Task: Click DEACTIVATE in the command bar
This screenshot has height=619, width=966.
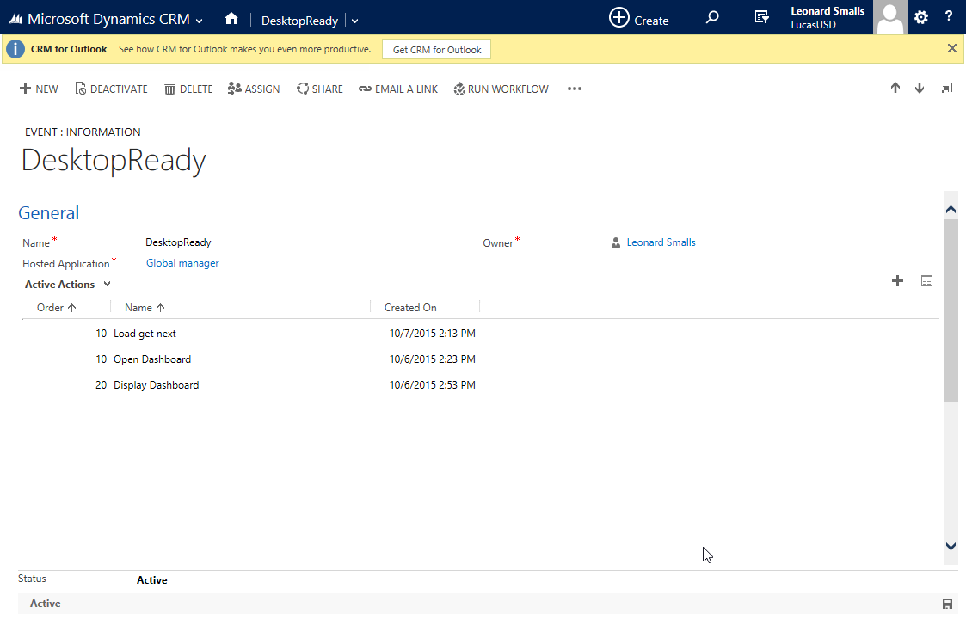Action: [x=112, y=89]
